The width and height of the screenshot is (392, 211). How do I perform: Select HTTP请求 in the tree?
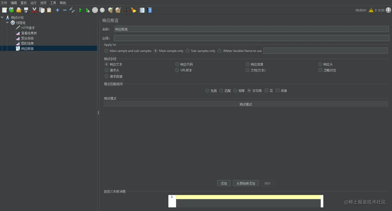pyautogui.click(x=28, y=28)
